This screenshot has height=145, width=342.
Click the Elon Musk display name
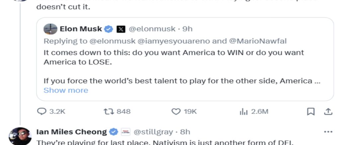[x=81, y=29]
